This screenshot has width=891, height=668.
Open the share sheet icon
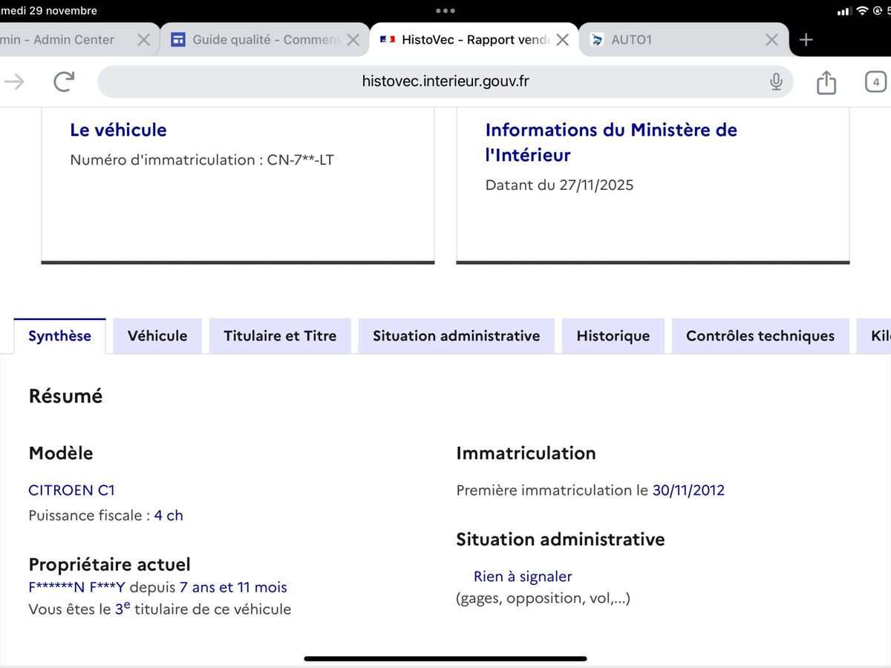826,82
